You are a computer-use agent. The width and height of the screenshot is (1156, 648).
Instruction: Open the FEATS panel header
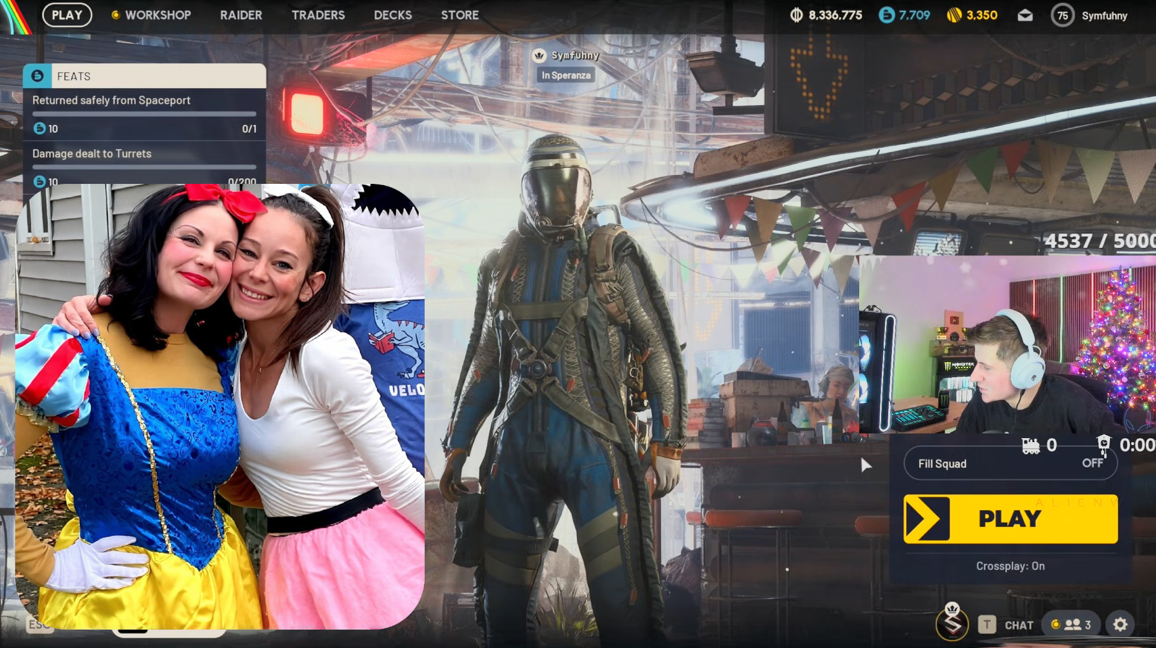(145, 76)
